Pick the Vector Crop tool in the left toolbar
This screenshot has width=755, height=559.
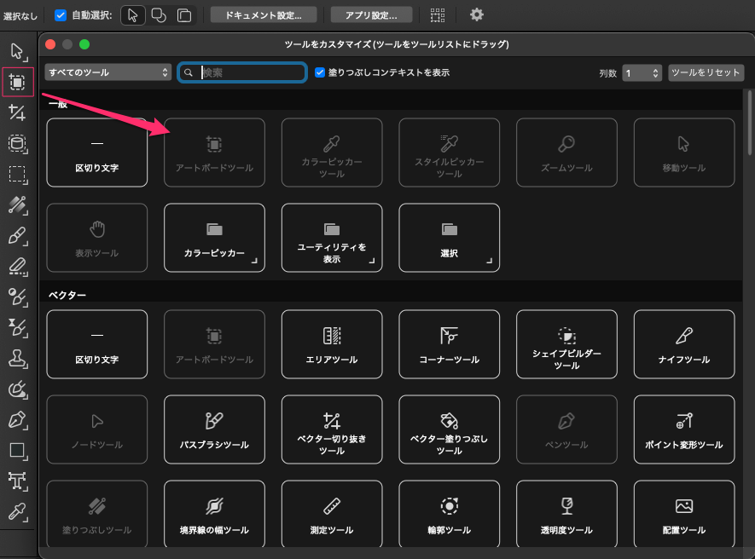tap(18, 113)
